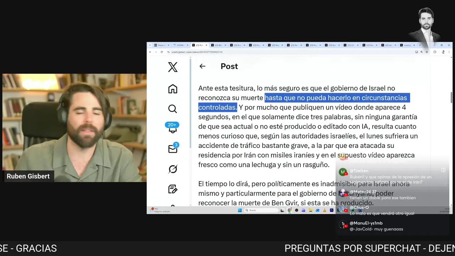Expand the Chrome tab search dropdown
Screen dimensions: 455x256
tap(150, 45)
